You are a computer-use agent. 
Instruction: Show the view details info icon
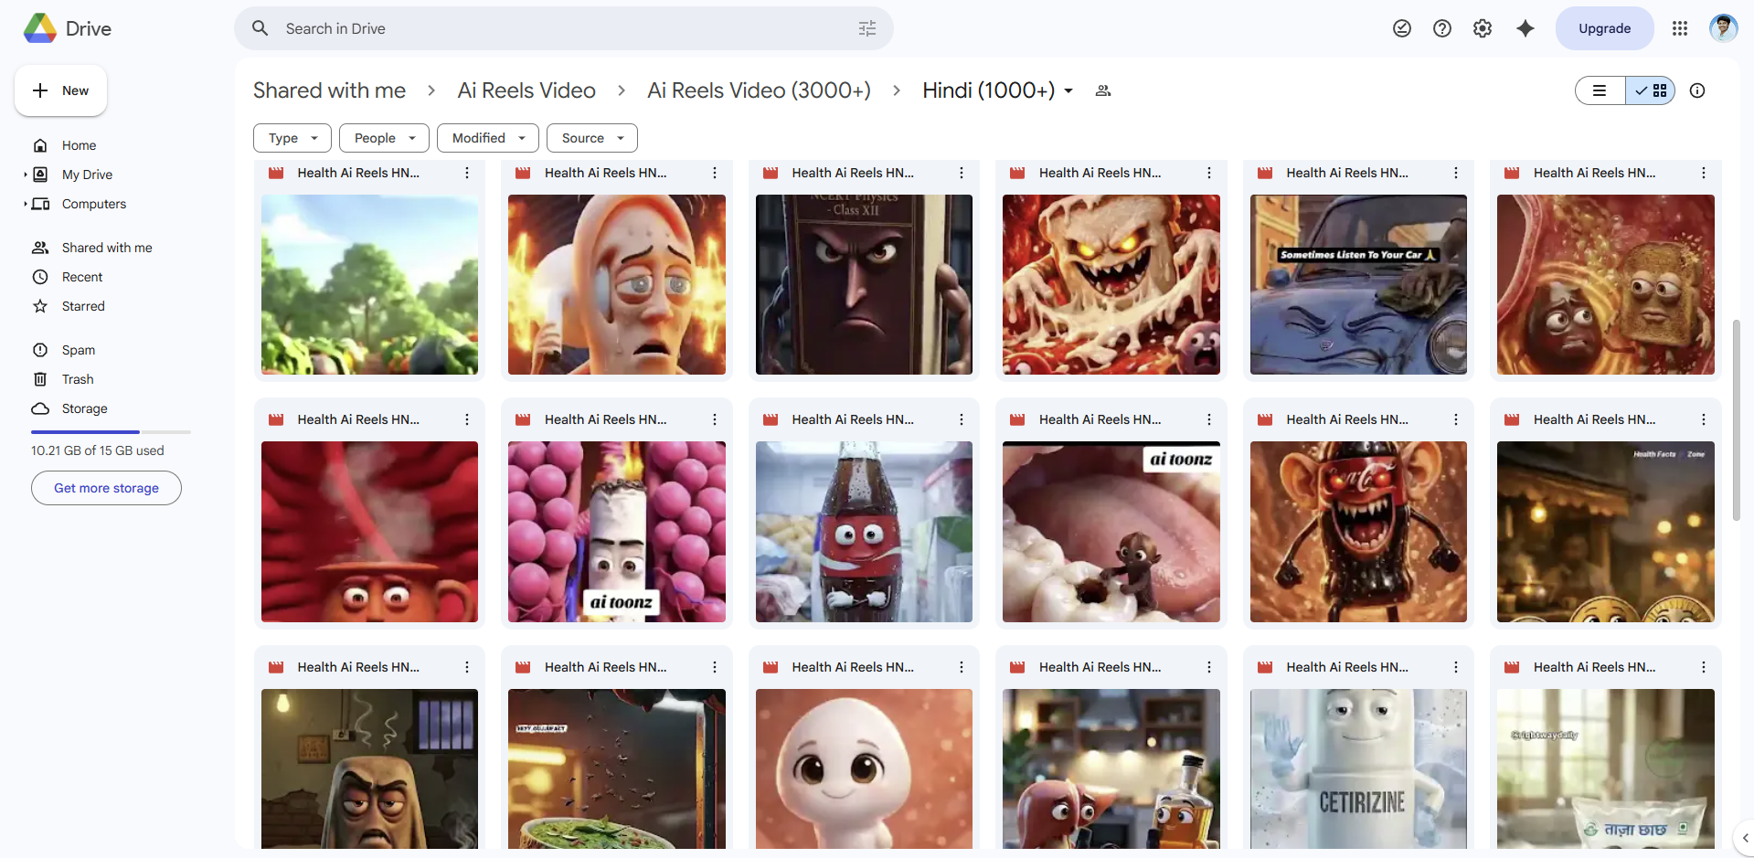click(x=1696, y=90)
